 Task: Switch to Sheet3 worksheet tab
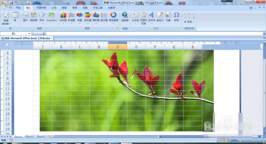click(41, 137)
